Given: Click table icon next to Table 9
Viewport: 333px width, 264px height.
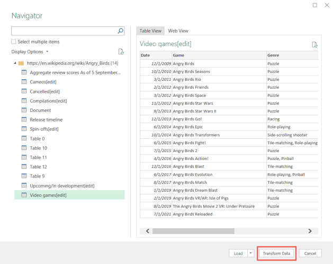Looking at the screenshot, I should [x=24, y=176].
